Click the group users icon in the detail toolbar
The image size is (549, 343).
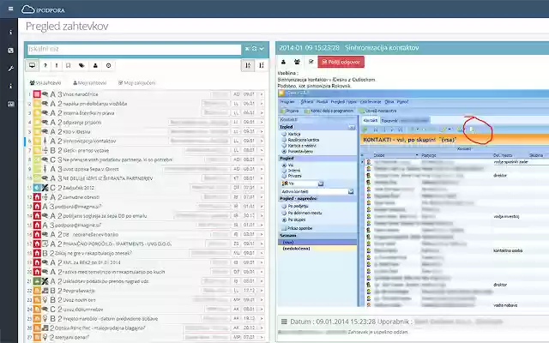pos(297,62)
